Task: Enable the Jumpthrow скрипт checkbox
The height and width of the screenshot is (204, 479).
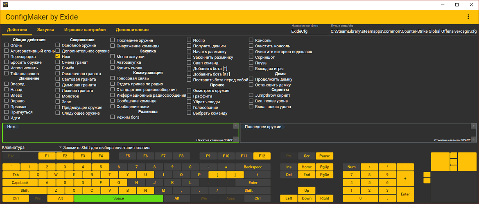Action: (251, 95)
